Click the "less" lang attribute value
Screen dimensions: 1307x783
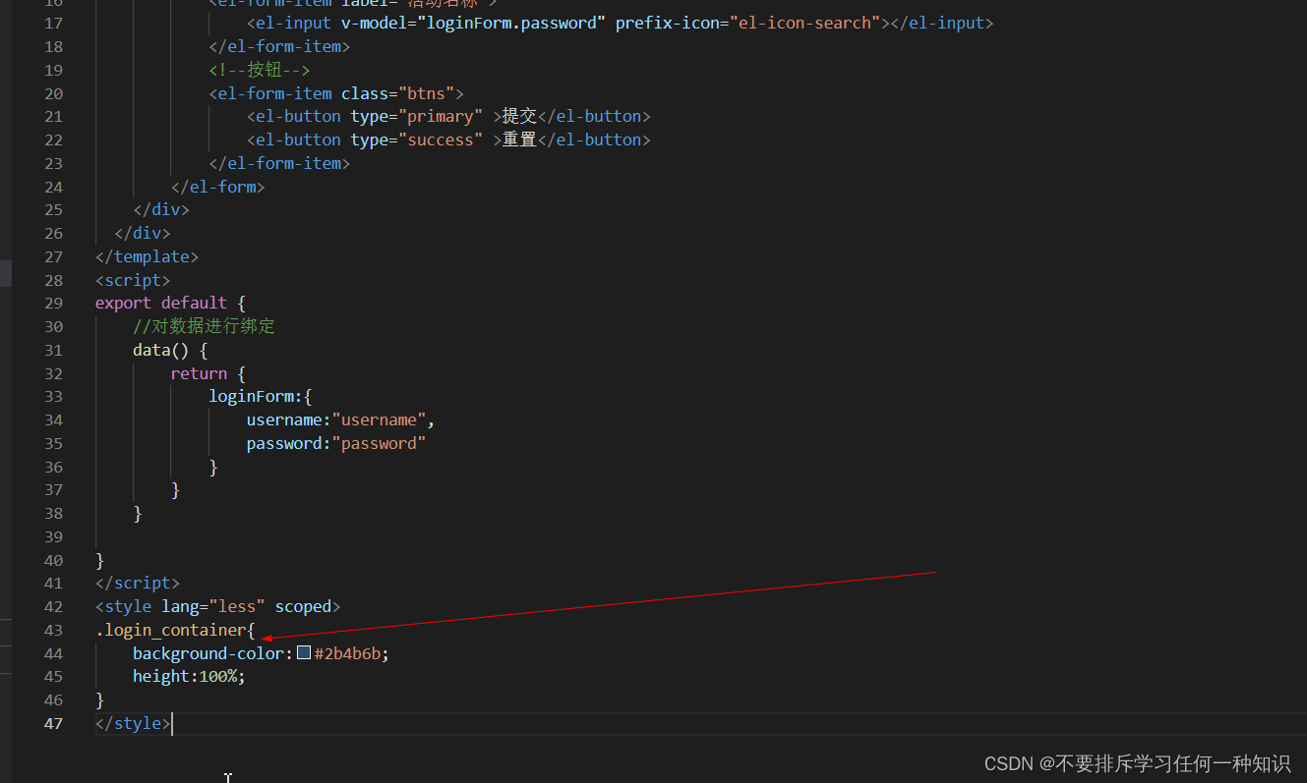click(237, 607)
